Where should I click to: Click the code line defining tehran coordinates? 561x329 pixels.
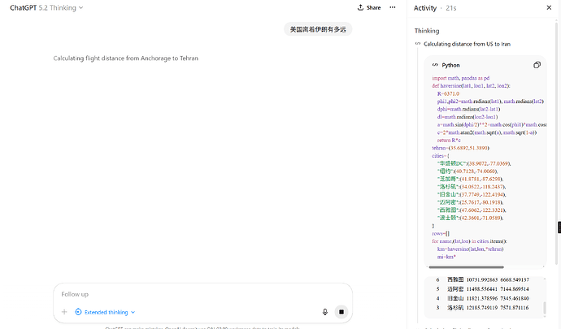[x=460, y=148]
